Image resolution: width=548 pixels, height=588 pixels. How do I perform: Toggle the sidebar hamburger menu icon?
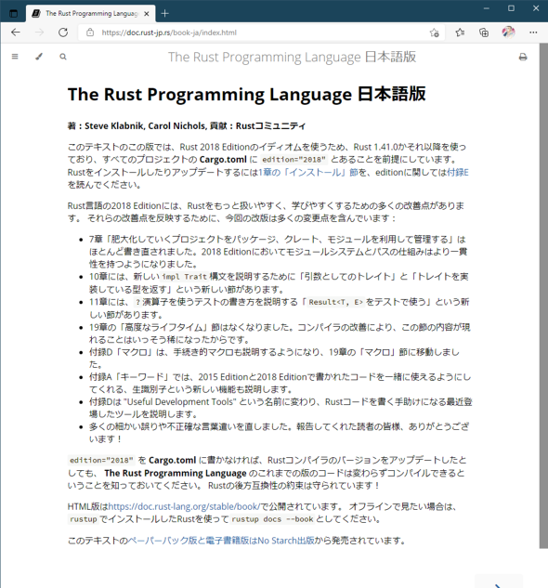(x=15, y=57)
